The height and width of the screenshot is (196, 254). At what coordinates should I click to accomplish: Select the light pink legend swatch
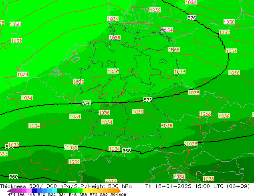[x=29, y=190]
